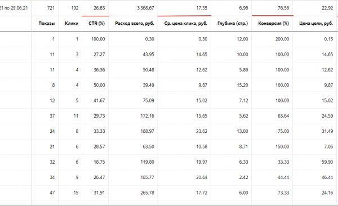Select CTR cell 36.36
This screenshot has width=338, height=206.
(x=99, y=70)
